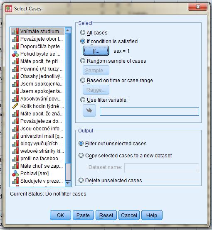
Task: Select the Kolik hodin týdně variable
Action: coord(38,106)
